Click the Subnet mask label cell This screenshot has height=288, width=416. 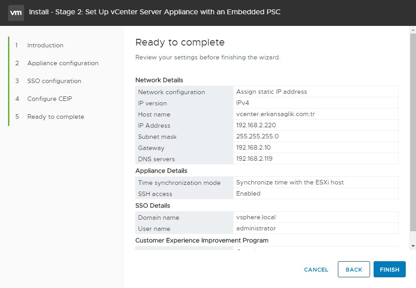coord(184,137)
